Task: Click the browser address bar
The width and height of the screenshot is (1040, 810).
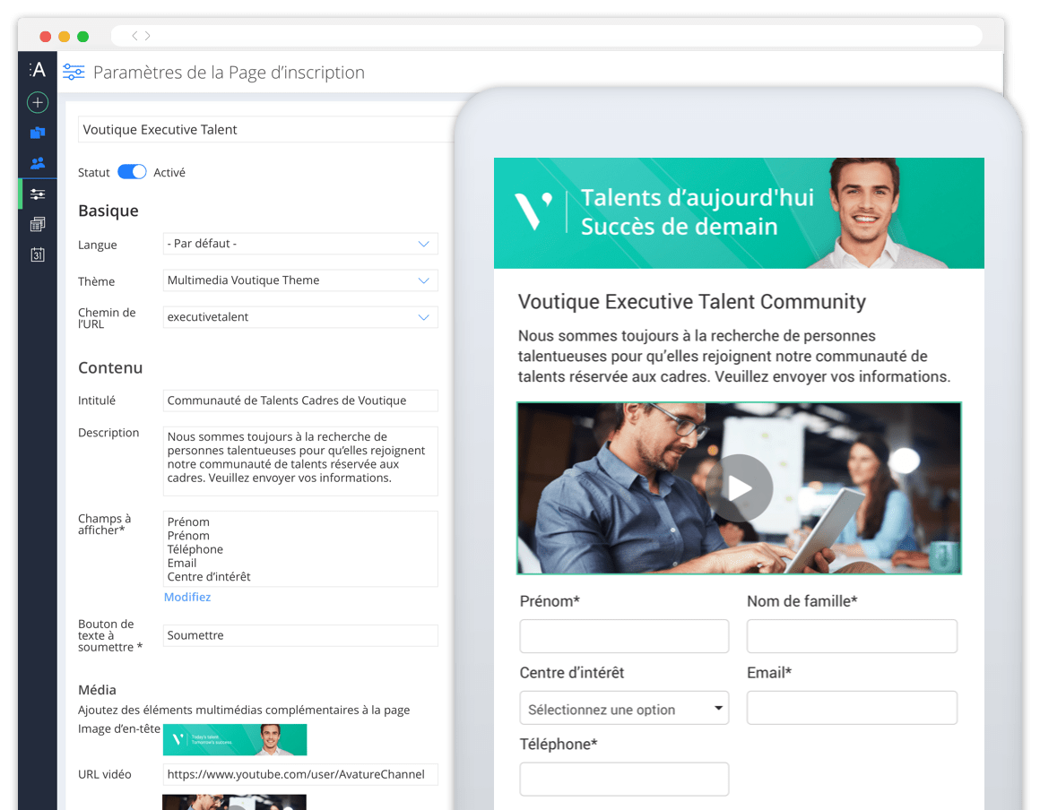Action: (x=547, y=36)
